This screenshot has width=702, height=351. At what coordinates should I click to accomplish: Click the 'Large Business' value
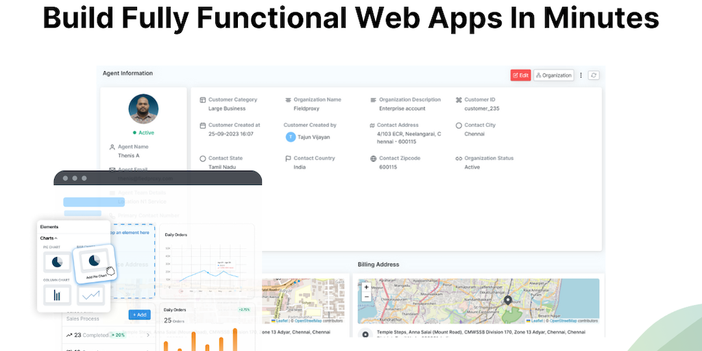[x=227, y=109]
